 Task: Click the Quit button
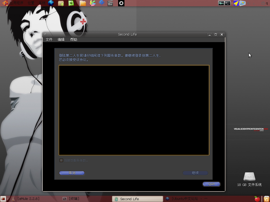[211, 184]
